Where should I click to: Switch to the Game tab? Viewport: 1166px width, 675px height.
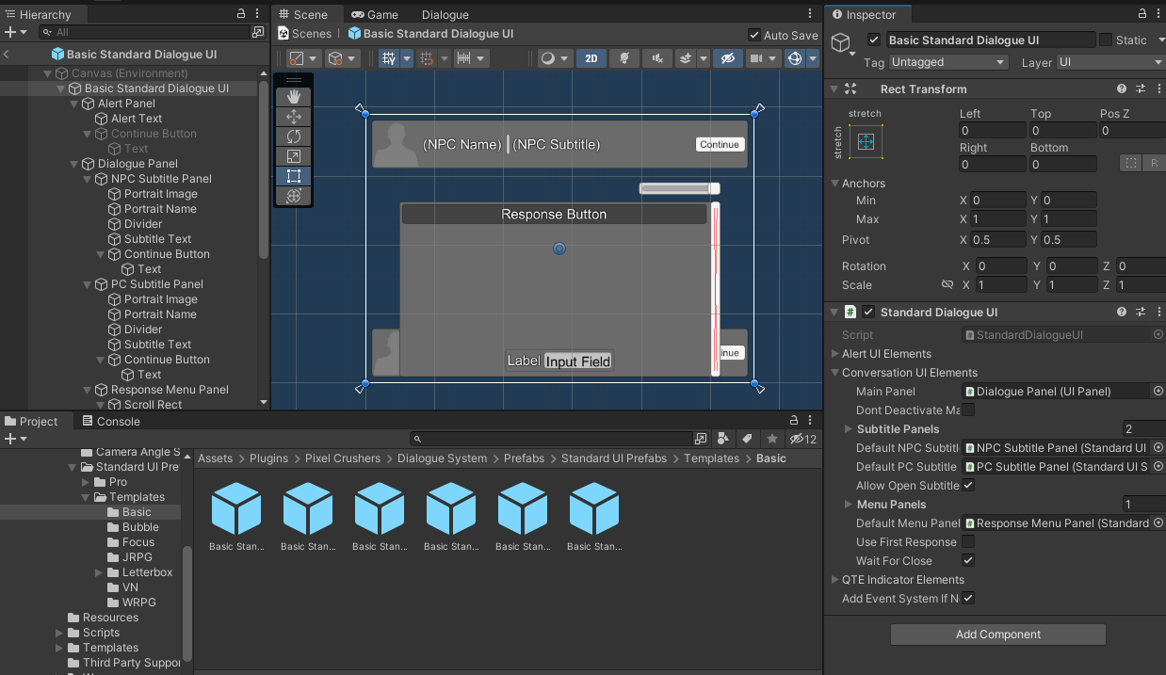click(x=375, y=14)
